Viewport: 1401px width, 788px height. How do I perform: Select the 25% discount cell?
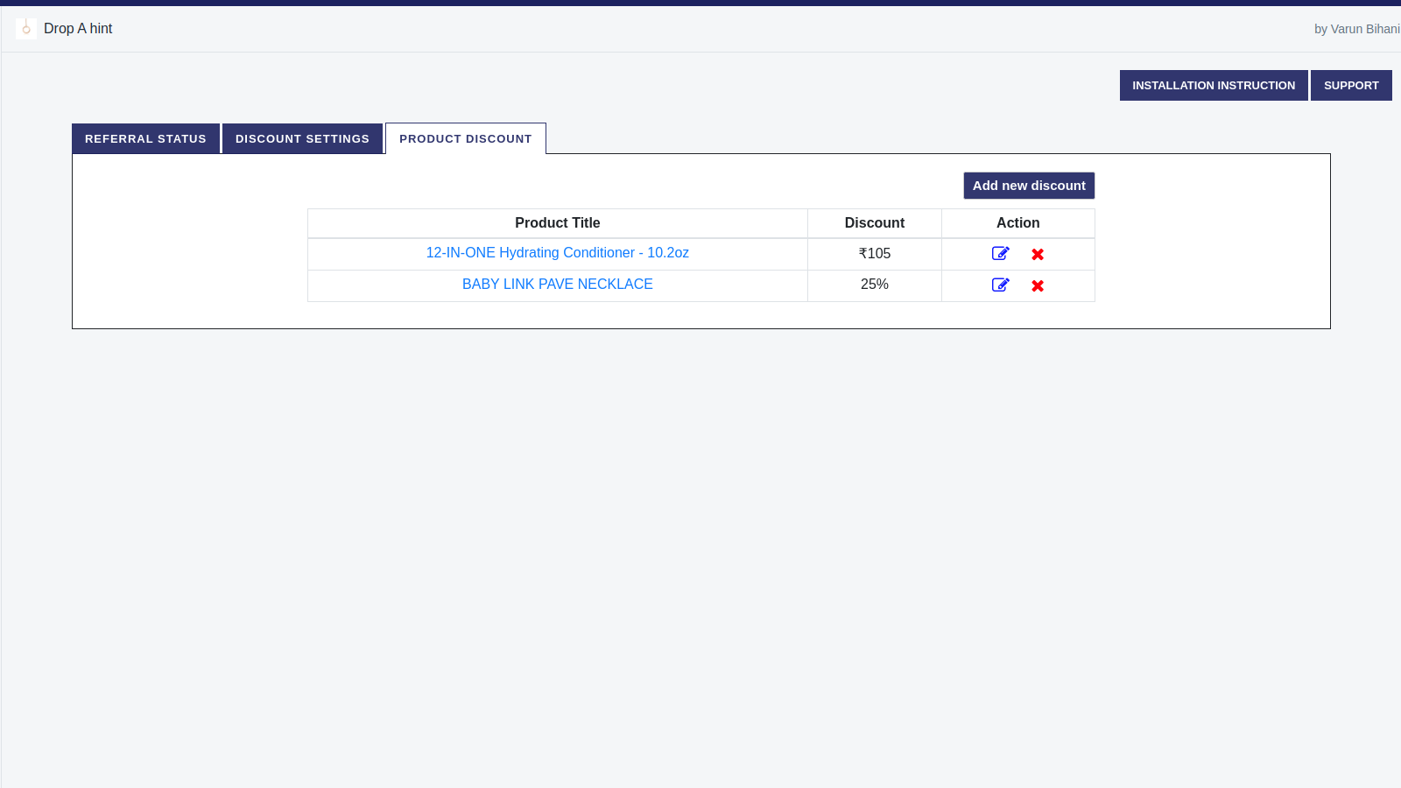[874, 285]
